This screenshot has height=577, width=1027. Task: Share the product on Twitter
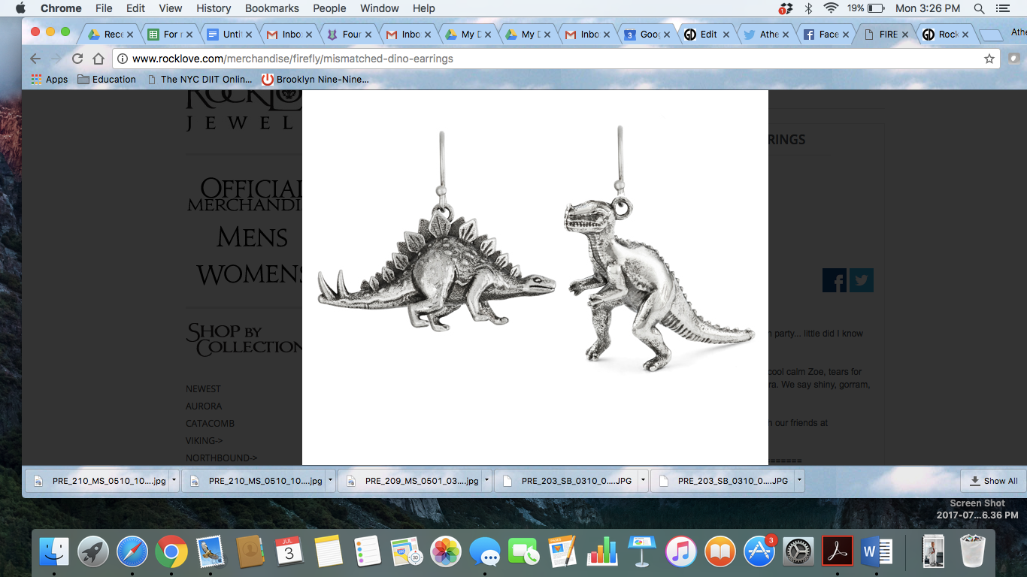click(861, 280)
